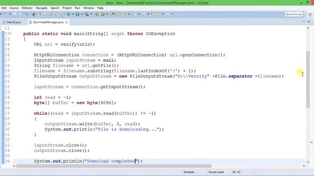Open the Search menu
Viewport: 314px width, 176px height.
pos(54,8)
